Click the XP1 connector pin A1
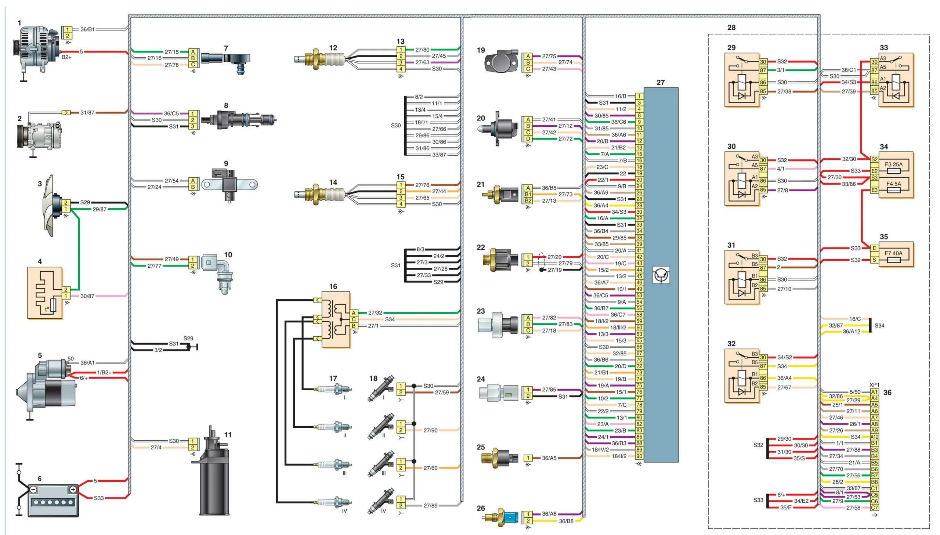Viewport: 940px width, 535px height. [x=874, y=392]
